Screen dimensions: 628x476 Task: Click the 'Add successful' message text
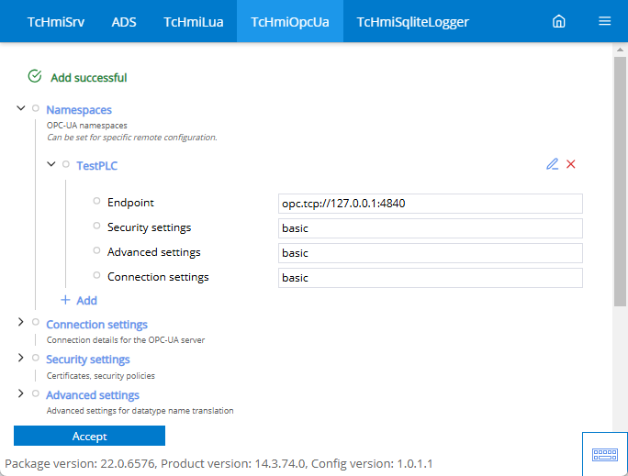pyautogui.click(x=89, y=78)
